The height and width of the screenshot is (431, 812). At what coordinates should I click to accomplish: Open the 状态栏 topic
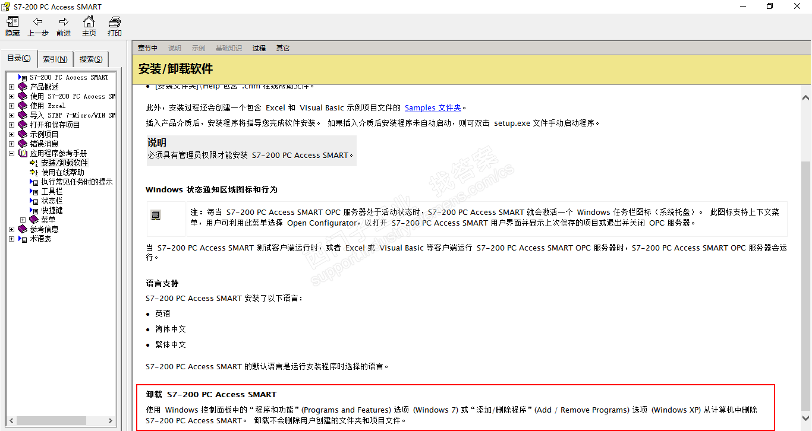click(52, 201)
